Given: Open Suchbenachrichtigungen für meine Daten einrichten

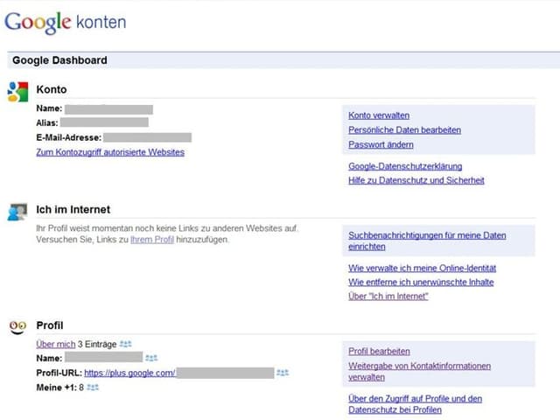Looking at the screenshot, I should point(427,241).
